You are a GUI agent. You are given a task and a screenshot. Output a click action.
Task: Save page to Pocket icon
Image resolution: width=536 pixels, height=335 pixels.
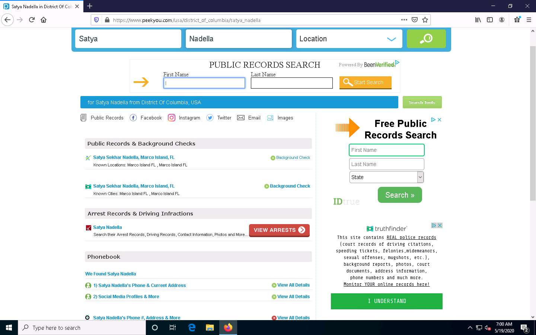point(415,20)
